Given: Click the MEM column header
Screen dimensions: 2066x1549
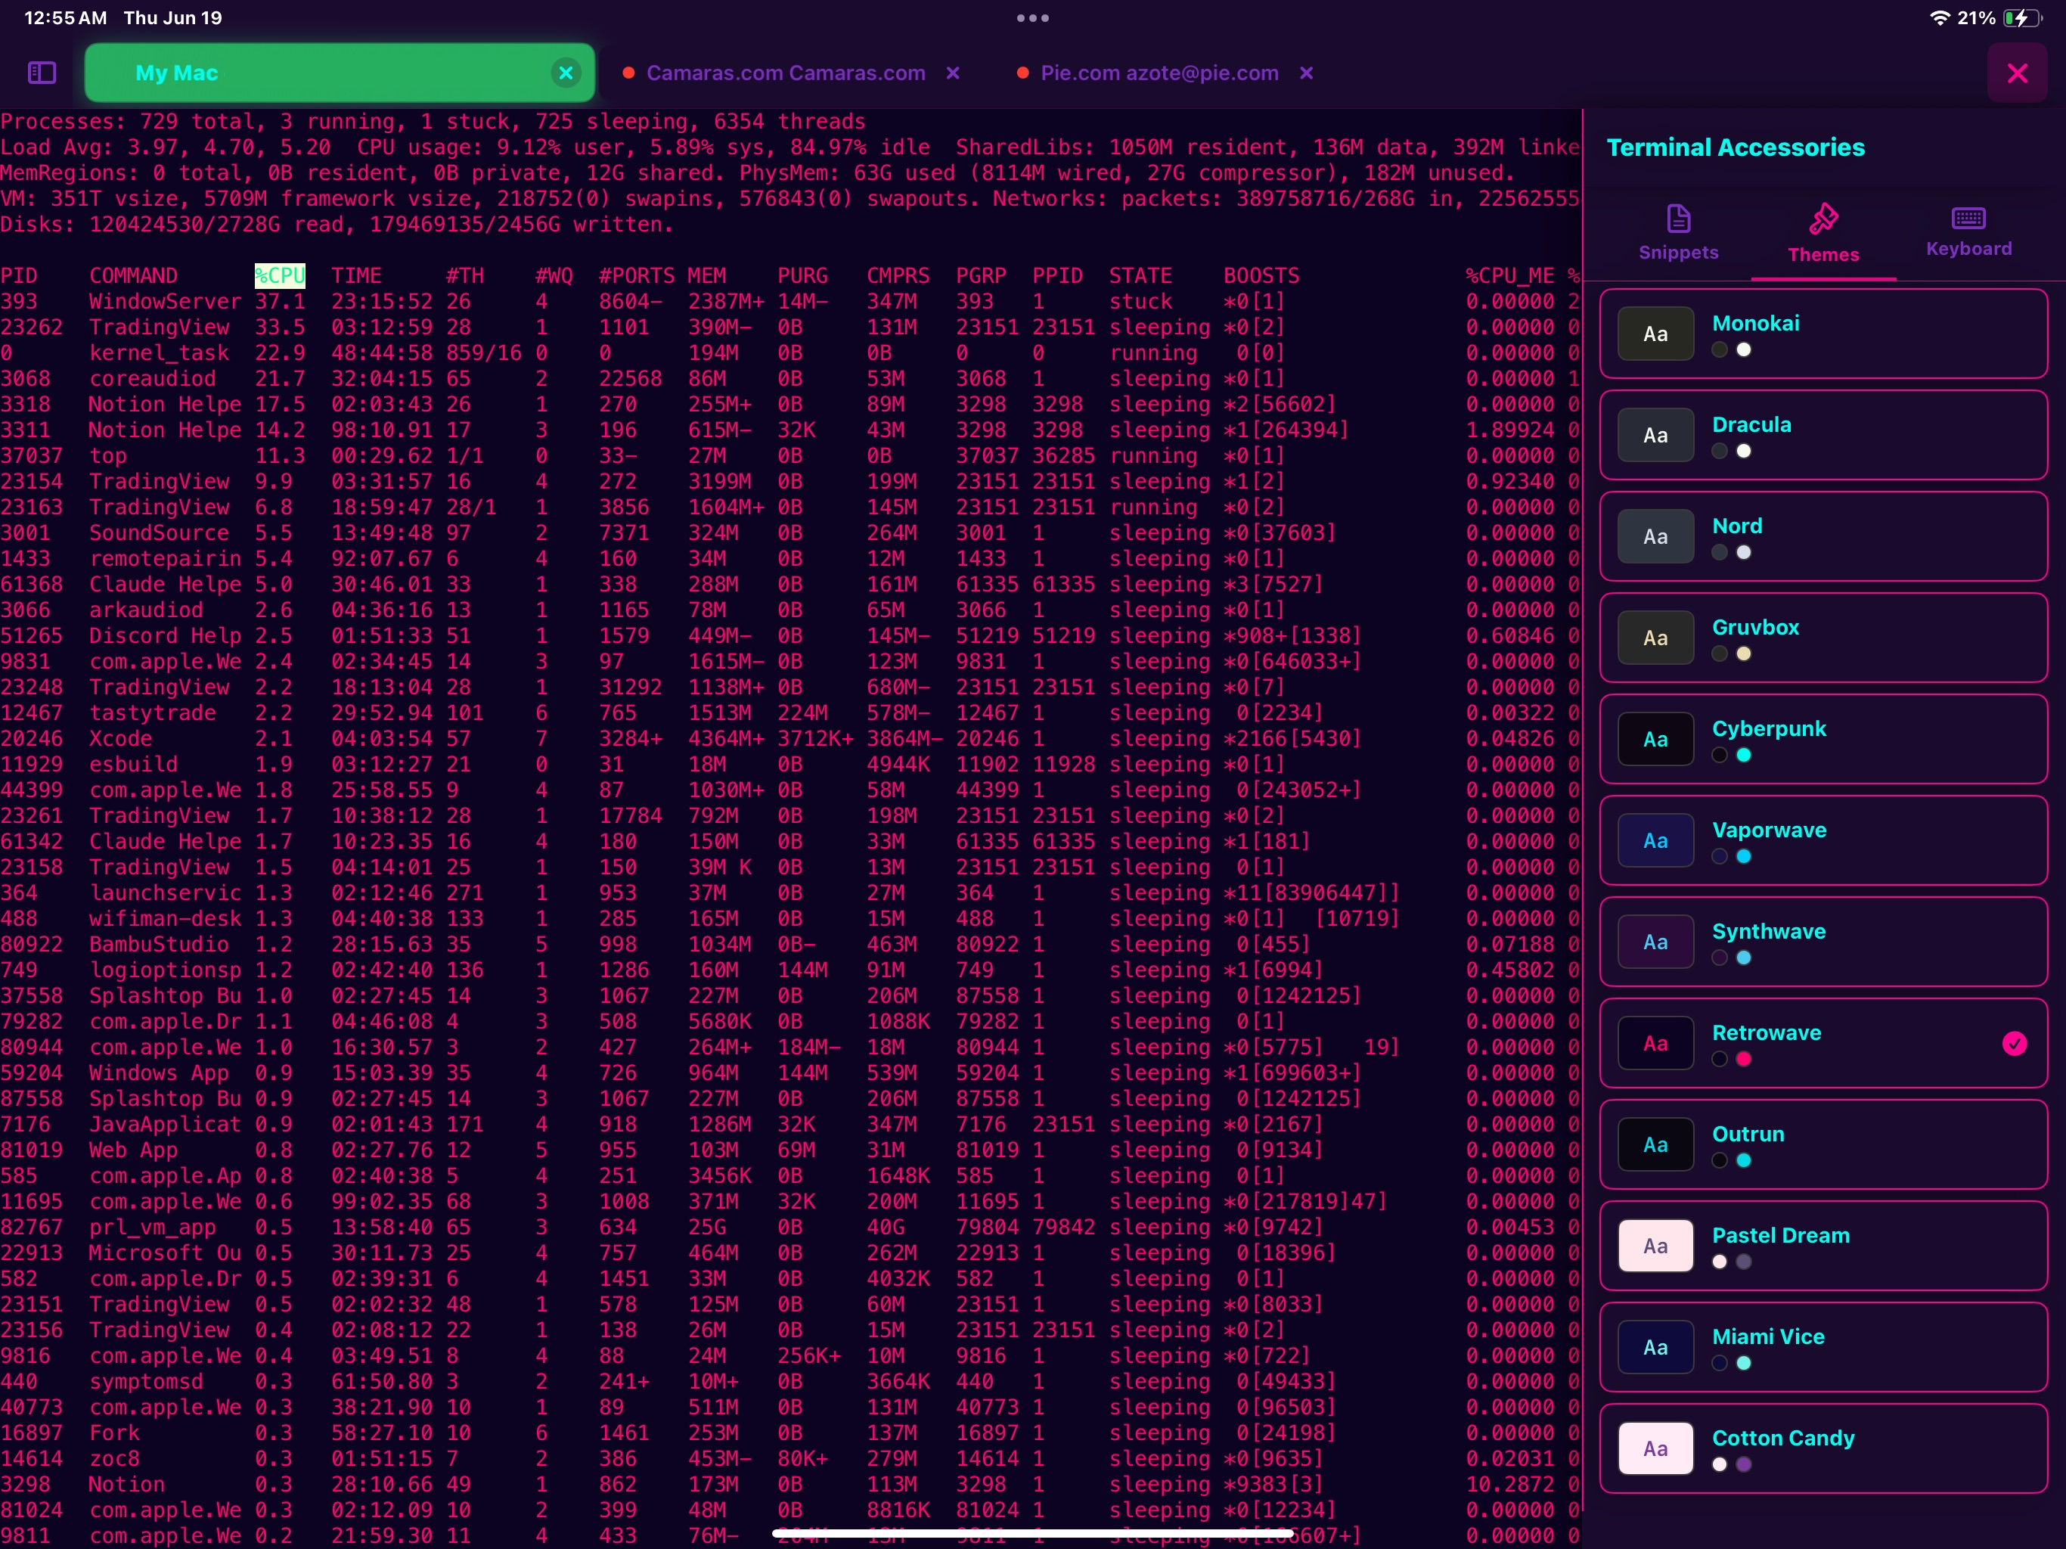Looking at the screenshot, I should tap(707, 275).
